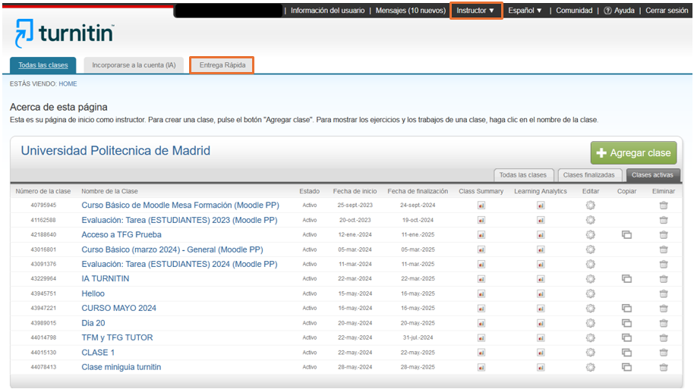
Task: Open Class Summary for Curso Básico marzo 2024
Action: [x=481, y=249]
